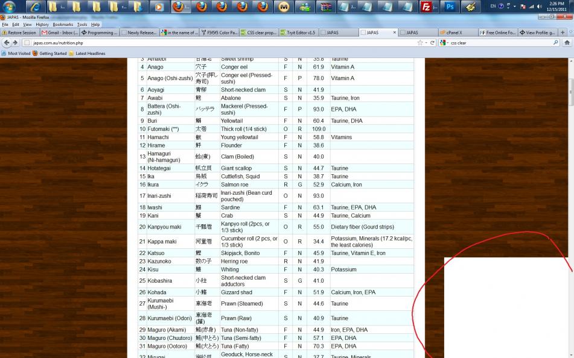Screen dimensions: 574x358
Task: Switch to the Tryit Editor v1.5 tab
Action: coord(299,33)
